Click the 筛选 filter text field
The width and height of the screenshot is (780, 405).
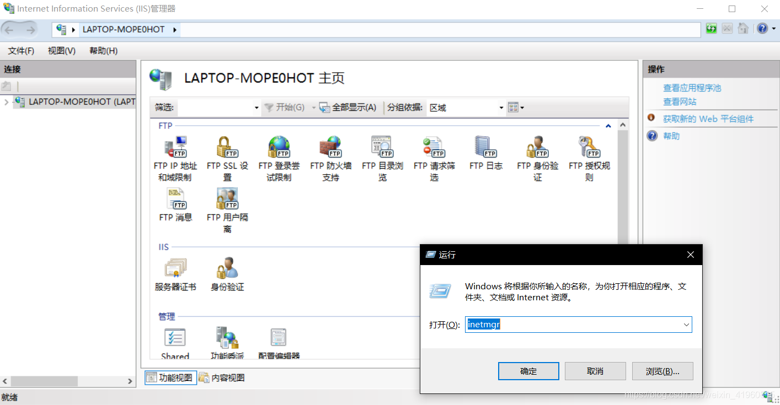pos(215,108)
